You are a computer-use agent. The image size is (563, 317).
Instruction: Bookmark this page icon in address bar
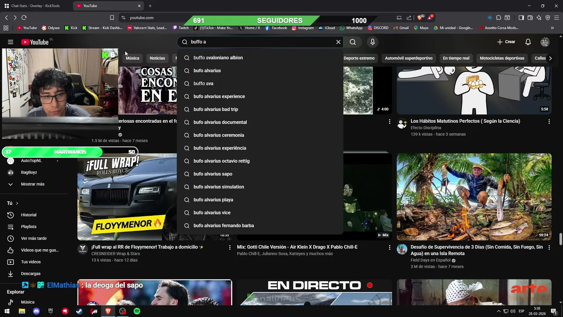point(112,18)
